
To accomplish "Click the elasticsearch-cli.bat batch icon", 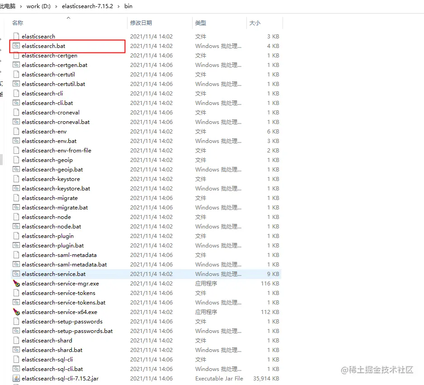I will pyautogui.click(x=16, y=103).
